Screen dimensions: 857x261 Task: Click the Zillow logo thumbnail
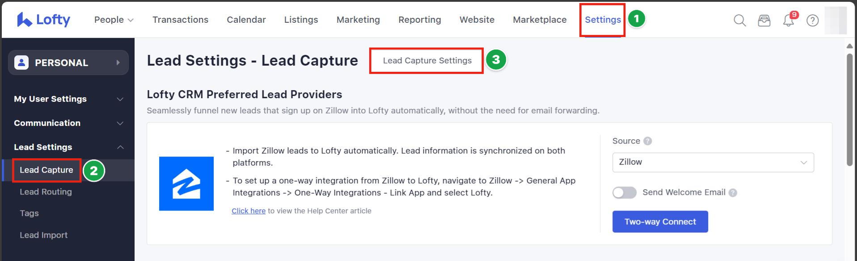(x=186, y=183)
